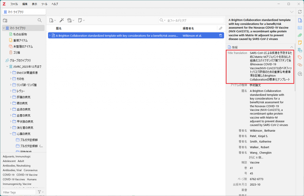
Task: Open the related items side icon
Action: [x=300, y=65]
